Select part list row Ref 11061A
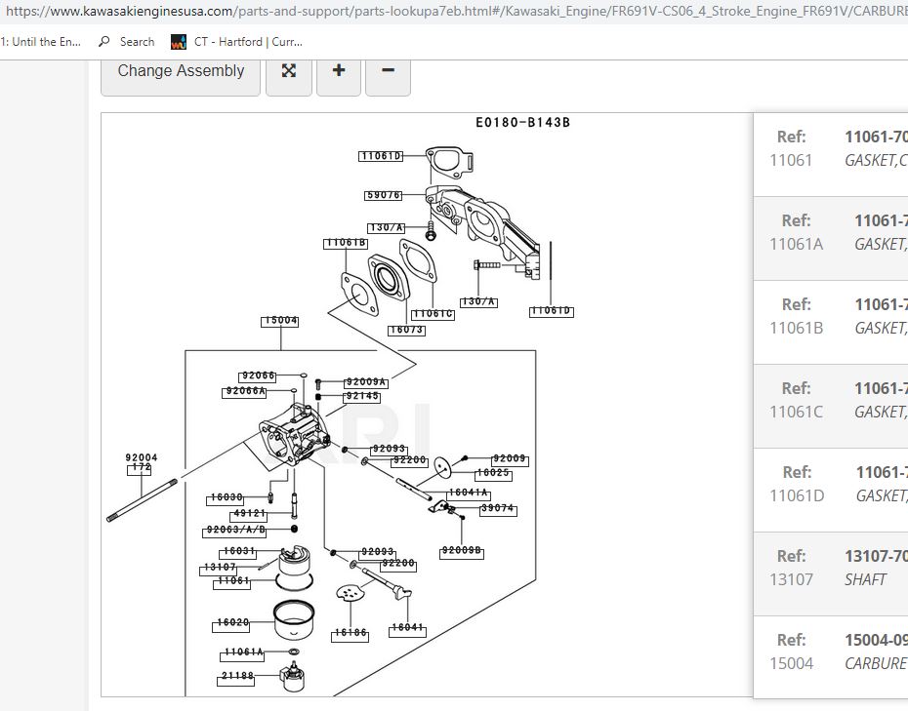The image size is (908, 711). pos(831,238)
